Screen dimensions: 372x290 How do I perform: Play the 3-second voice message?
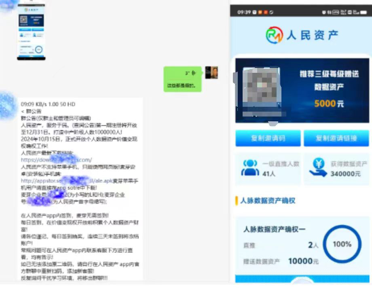pos(182,73)
